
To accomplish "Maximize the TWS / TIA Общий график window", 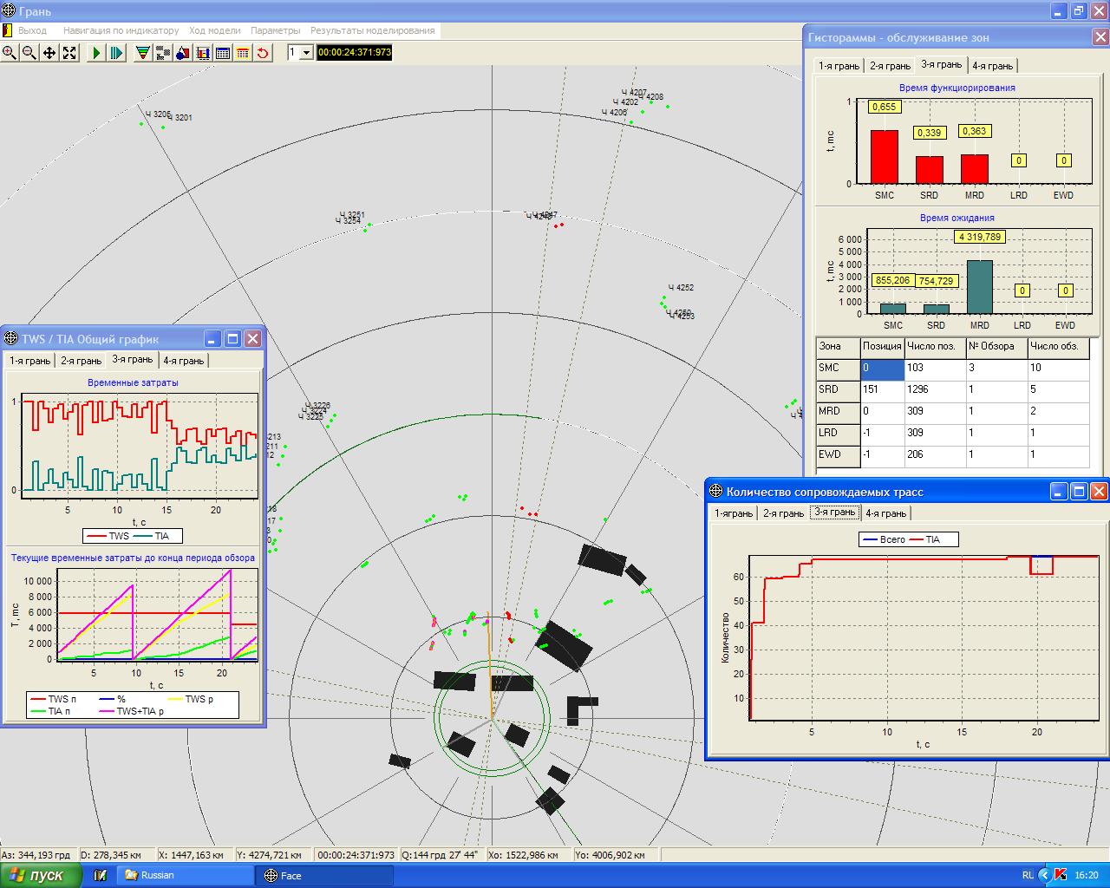I will coord(232,339).
